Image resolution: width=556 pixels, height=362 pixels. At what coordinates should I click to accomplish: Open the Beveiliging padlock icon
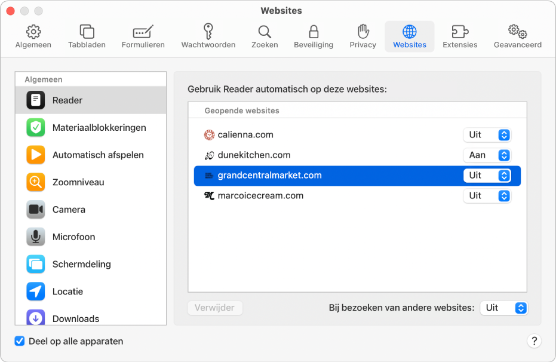314,31
